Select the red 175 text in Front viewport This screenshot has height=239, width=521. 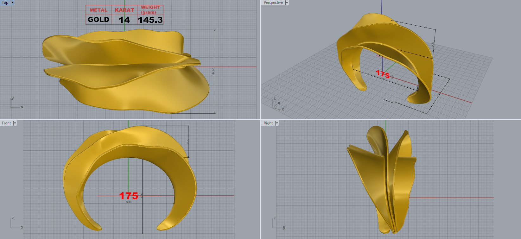click(129, 196)
